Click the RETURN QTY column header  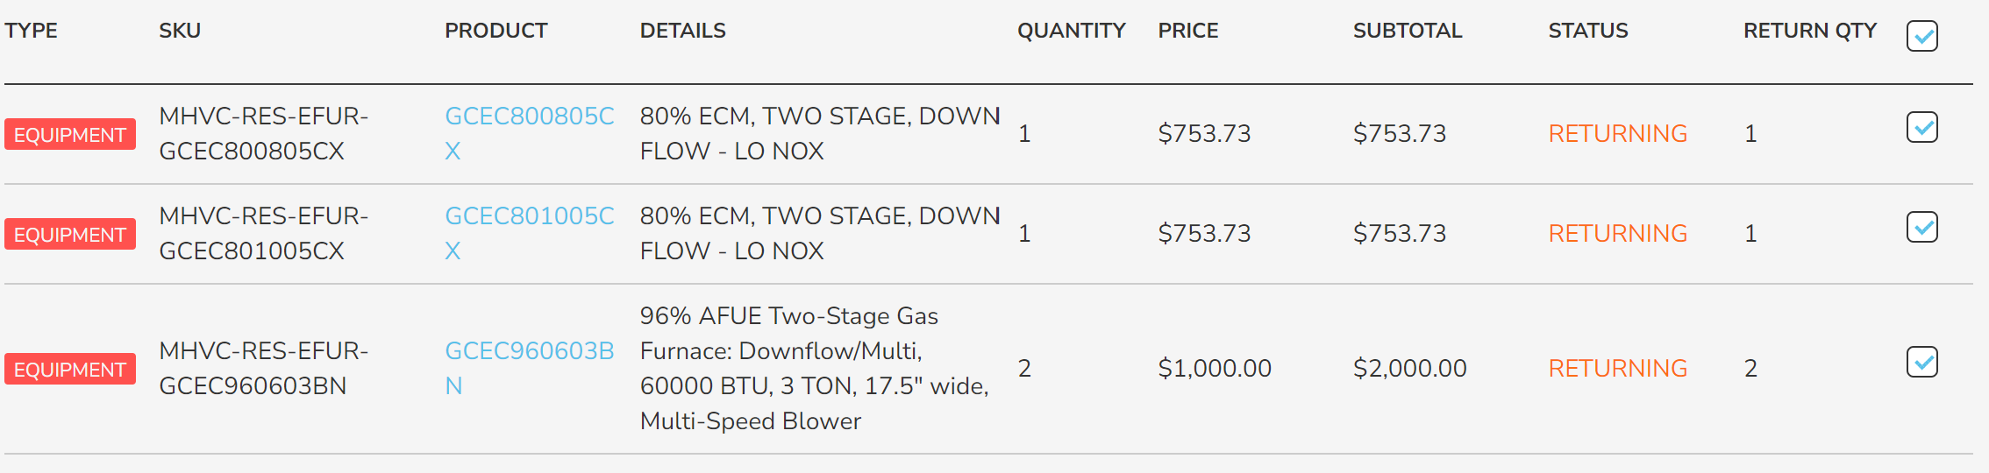pos(1810,31)
